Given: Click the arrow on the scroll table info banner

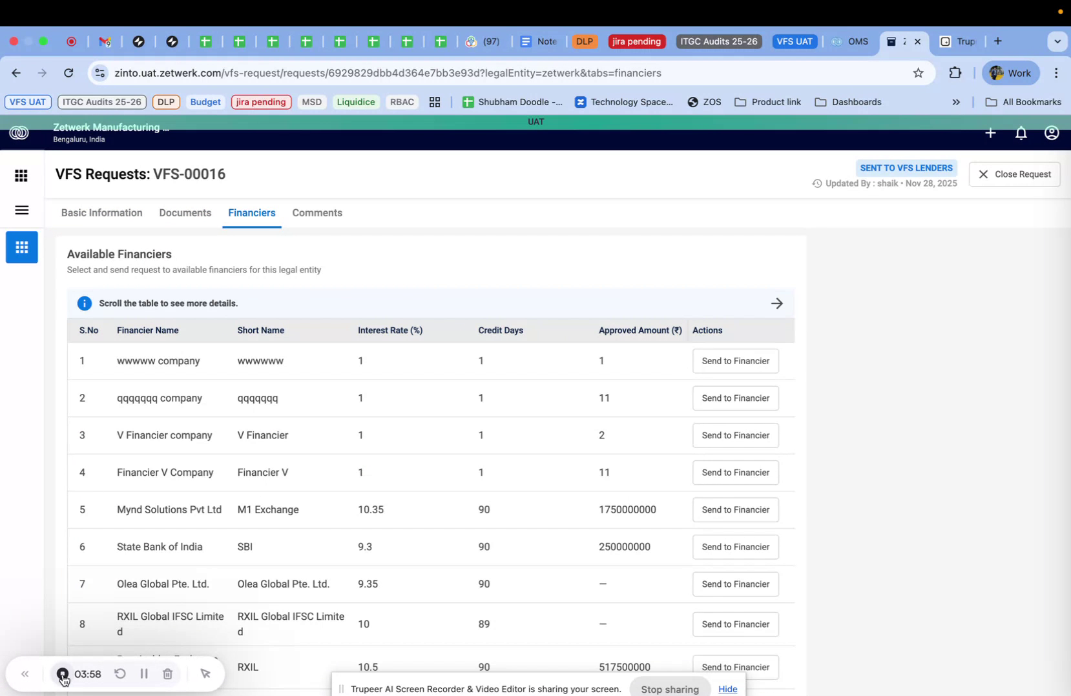Looking at the screenshot, I should 777,303.
